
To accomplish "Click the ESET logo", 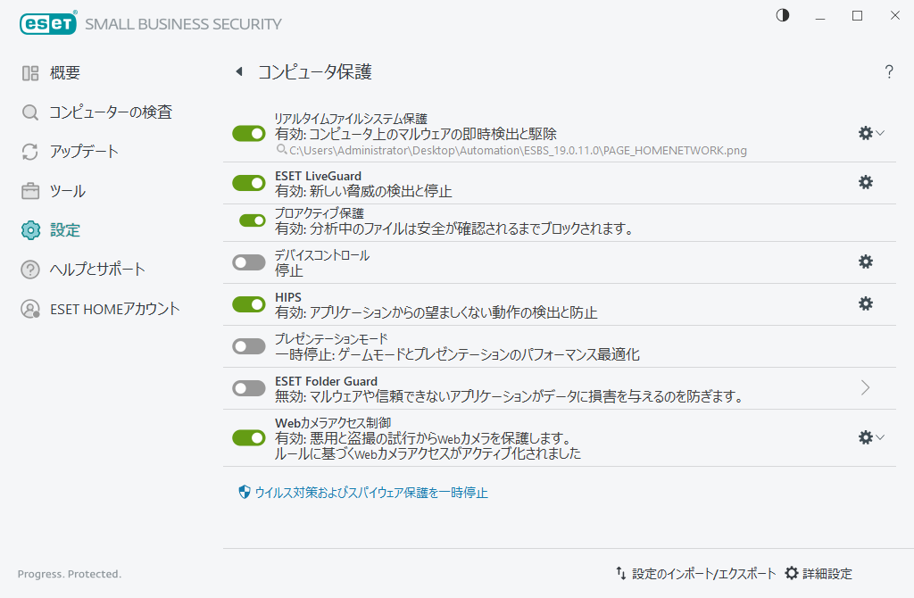I will click(x=46, y=23).
